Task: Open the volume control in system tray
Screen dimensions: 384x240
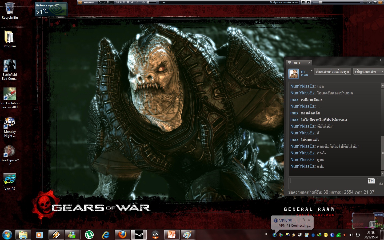Action: pyautogui.click(x=351, y=235)
